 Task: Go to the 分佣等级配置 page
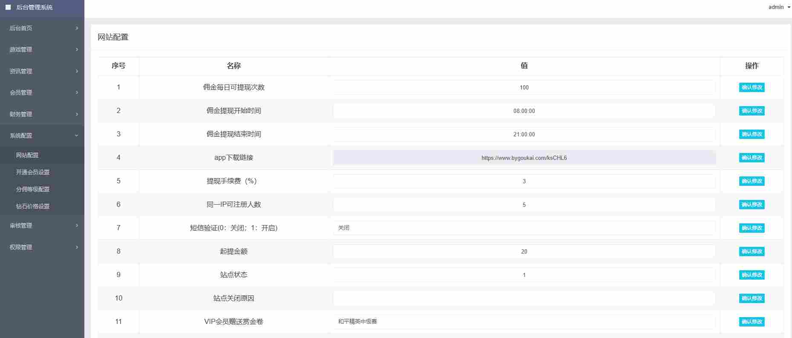(x=33, y=189)
